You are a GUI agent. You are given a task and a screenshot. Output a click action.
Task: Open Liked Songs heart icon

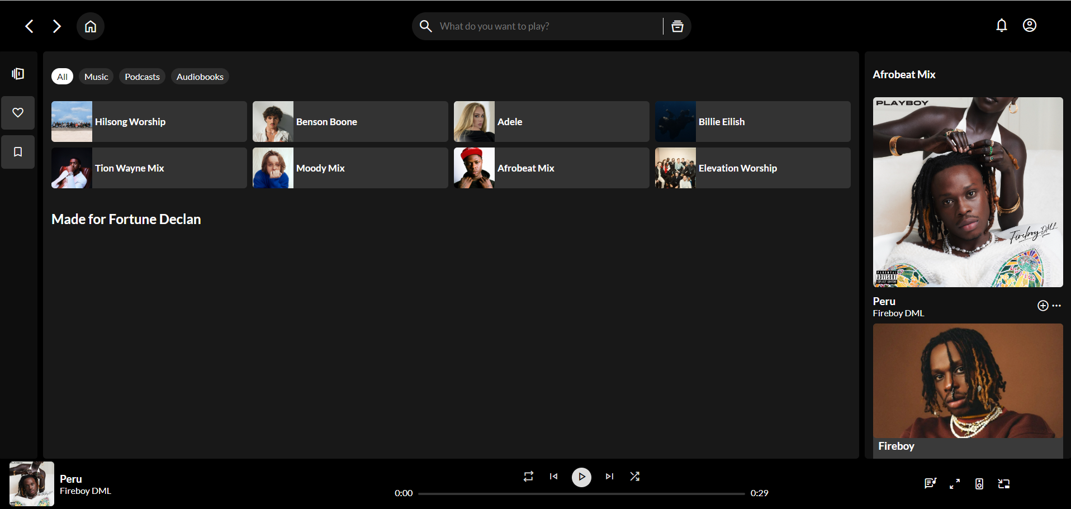tap(18, 113)
